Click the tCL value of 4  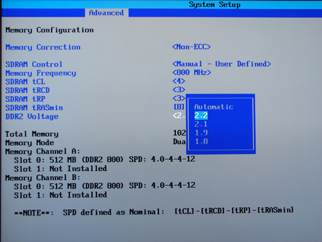click(x=178, y=81)
